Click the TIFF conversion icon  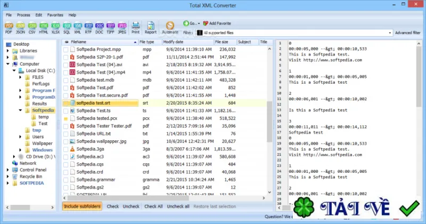(x=110, y=28)
